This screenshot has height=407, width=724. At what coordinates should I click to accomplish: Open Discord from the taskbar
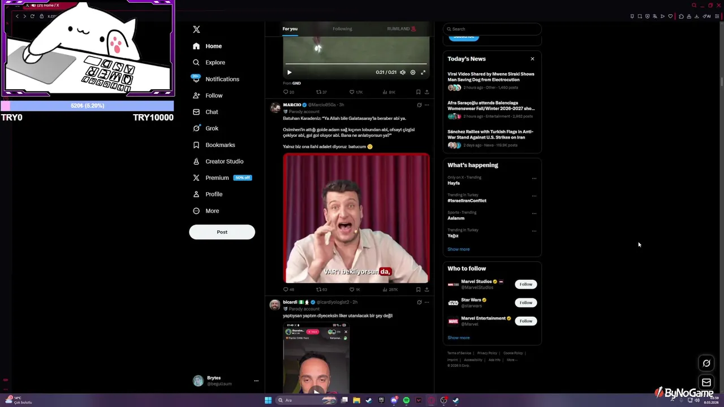point(394,400)
